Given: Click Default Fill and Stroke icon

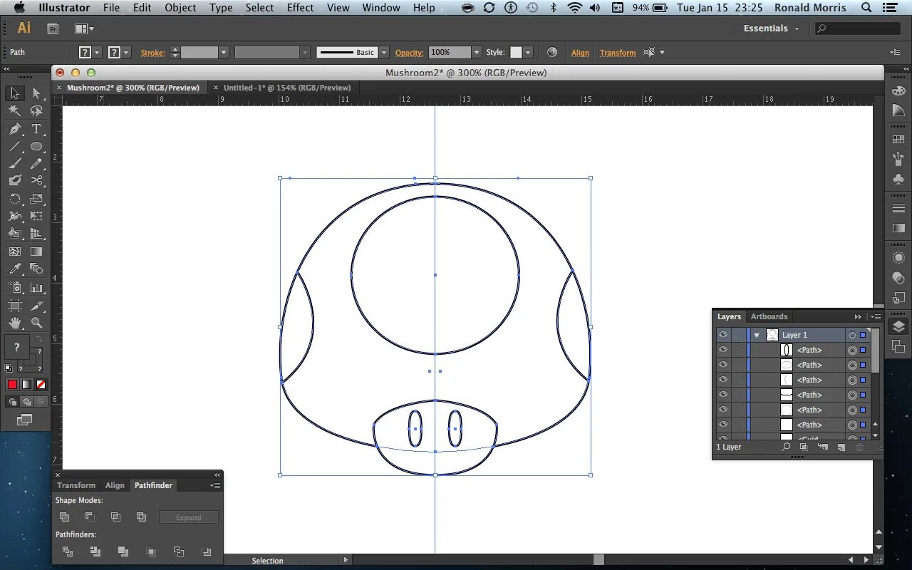Looking at the screenshot, I should coord(9,368).
